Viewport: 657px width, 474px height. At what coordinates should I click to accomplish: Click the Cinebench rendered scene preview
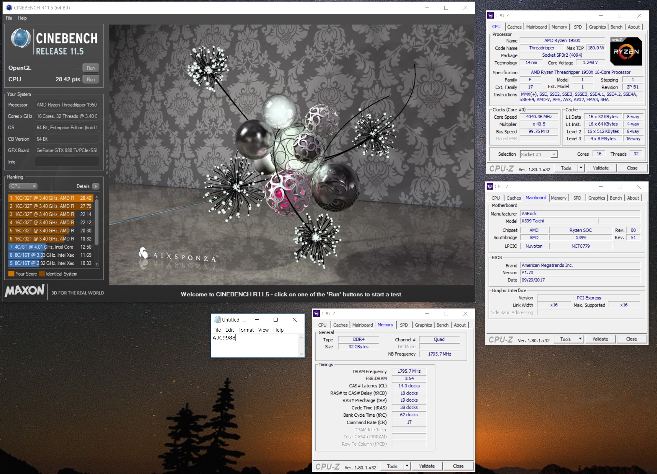[292, 155]
